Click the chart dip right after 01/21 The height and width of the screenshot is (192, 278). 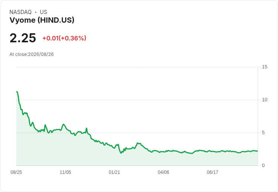(x=121, y=153)
